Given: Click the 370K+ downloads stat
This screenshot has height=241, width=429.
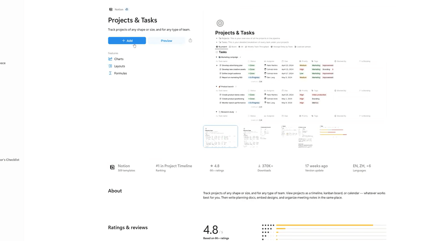Looking at the screenshot, I should click(265, 166).
